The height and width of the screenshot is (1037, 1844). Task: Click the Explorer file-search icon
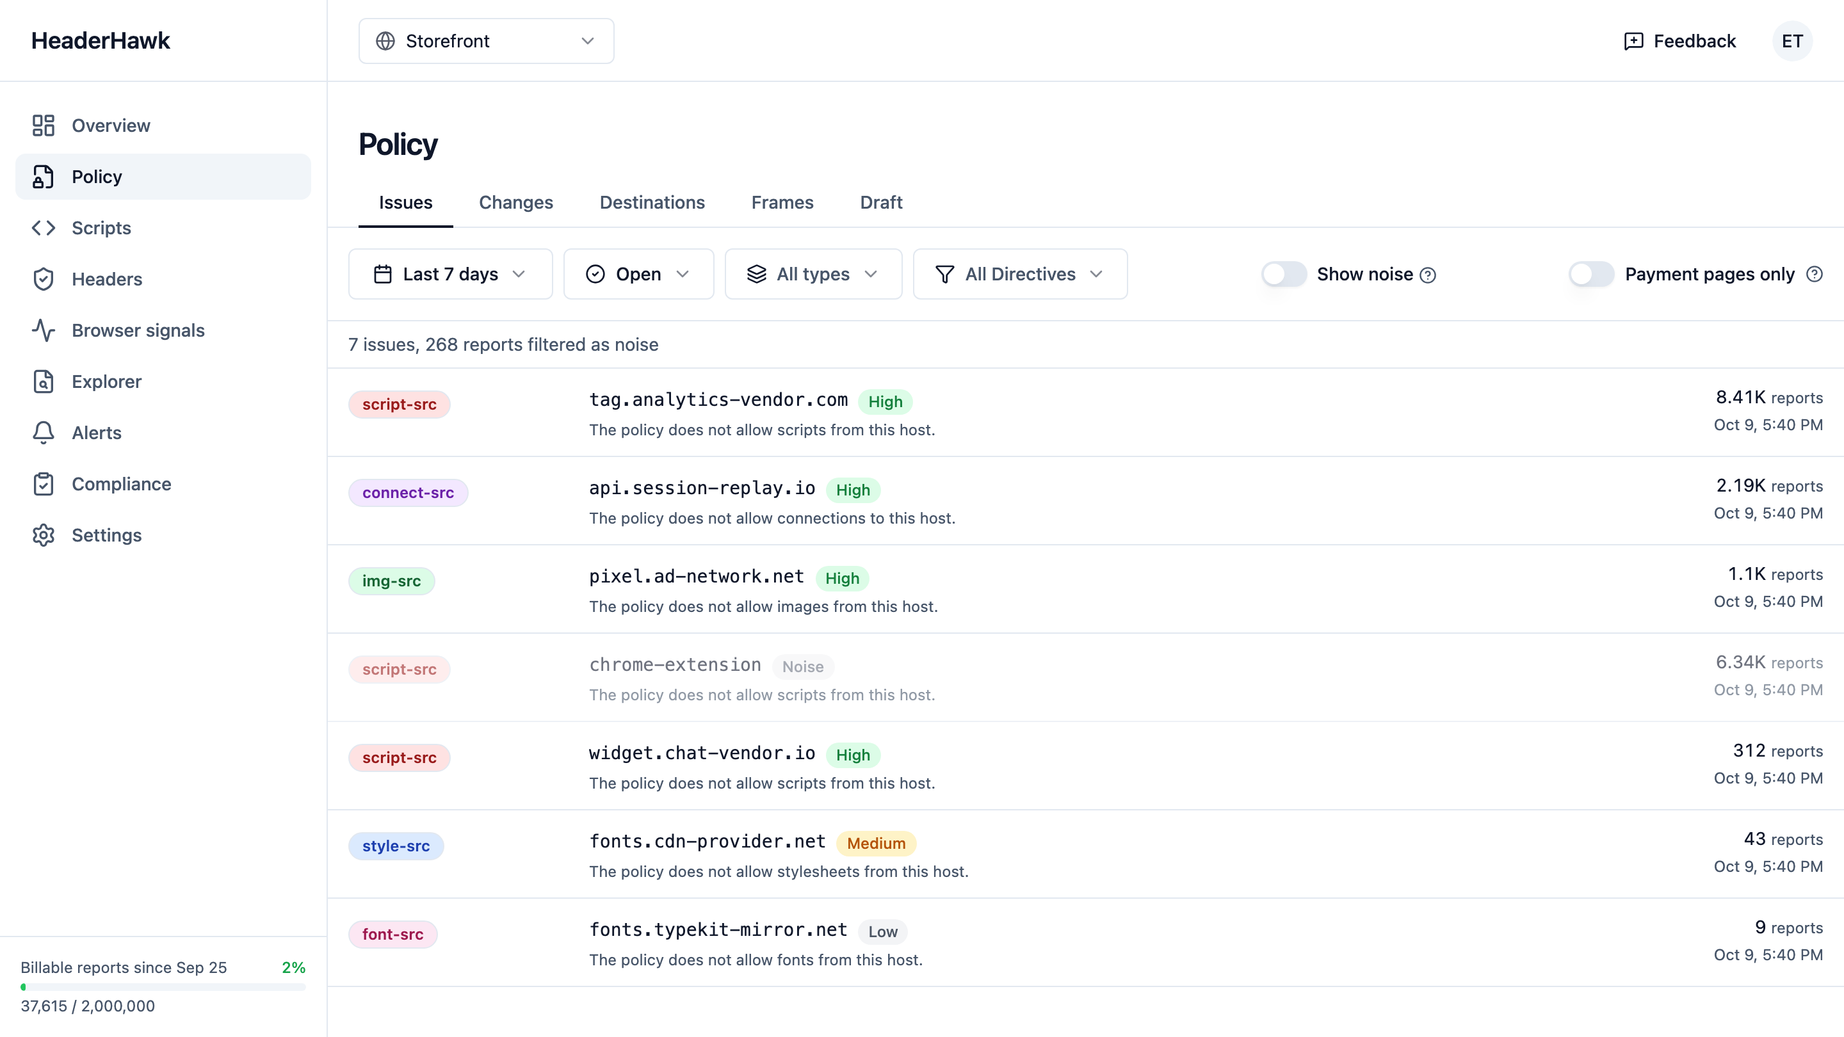click(43, 382)
